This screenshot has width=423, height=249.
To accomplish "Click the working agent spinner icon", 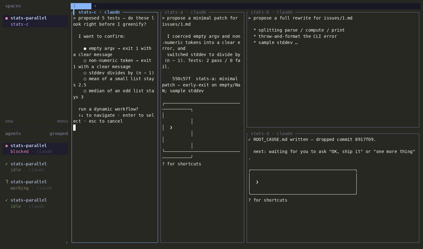I will click(x=7, y=182).
